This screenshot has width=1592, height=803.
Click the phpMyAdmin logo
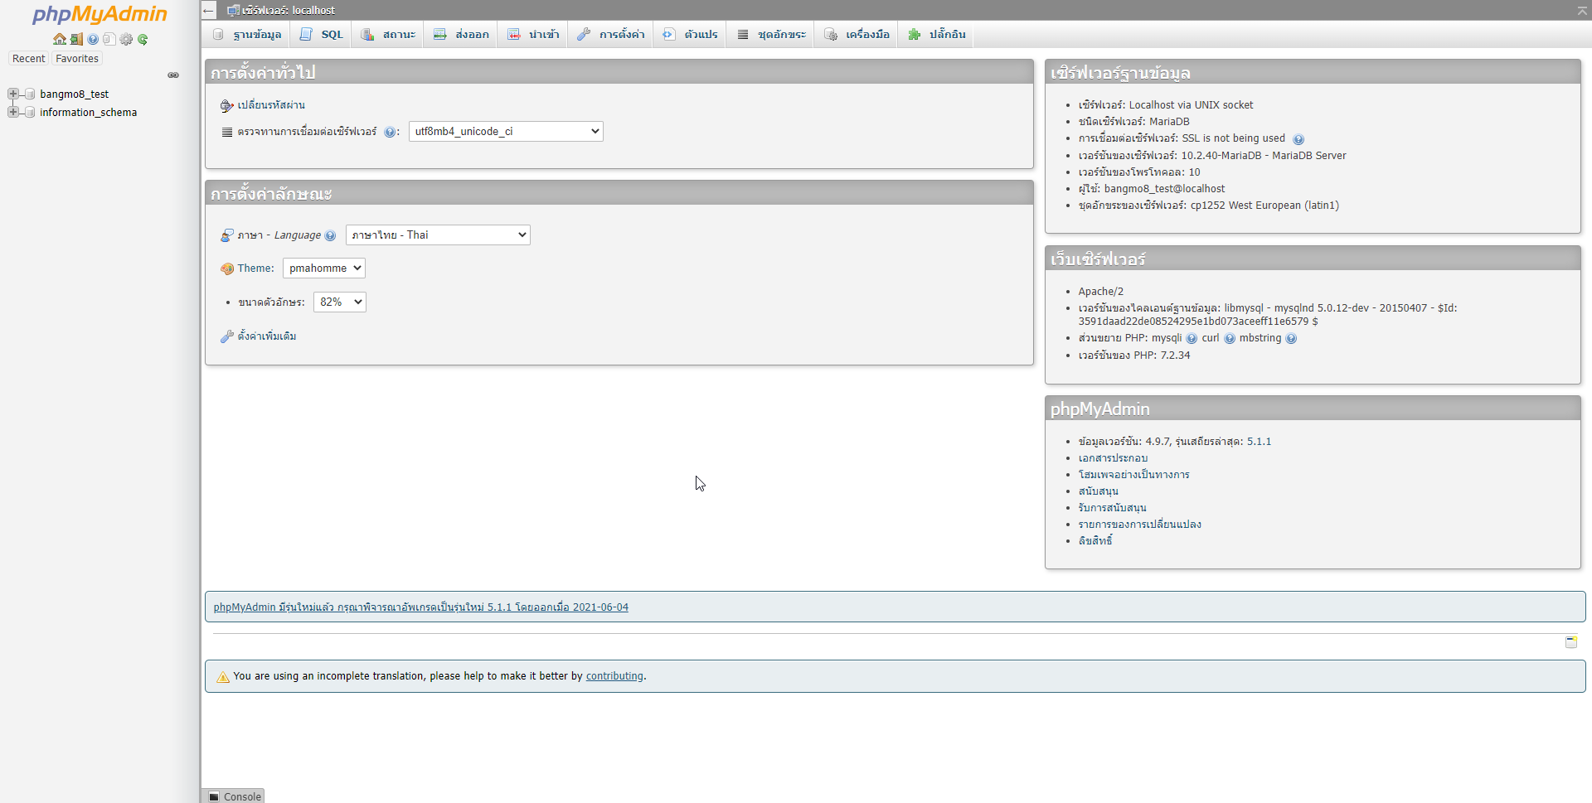(x=99, y=14)
